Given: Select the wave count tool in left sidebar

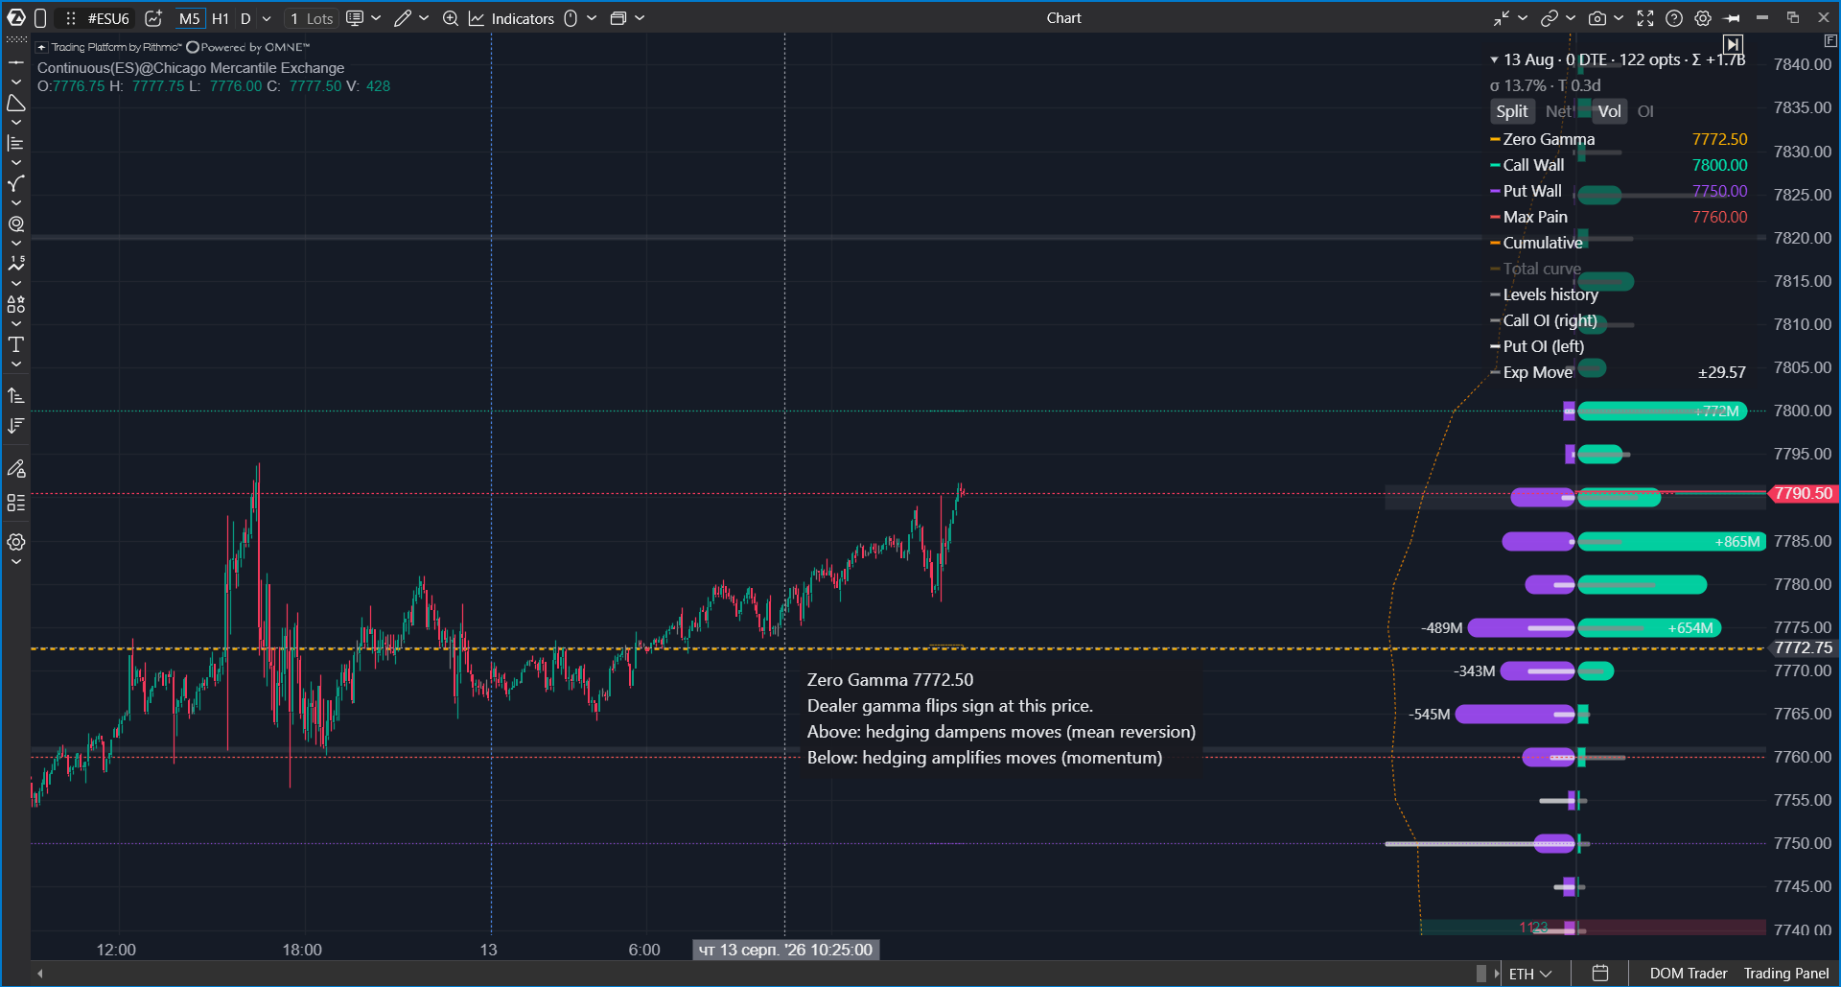Looking at the screenshot, I should 16,264.
